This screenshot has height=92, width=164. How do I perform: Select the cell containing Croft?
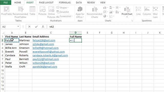point(26,67)
